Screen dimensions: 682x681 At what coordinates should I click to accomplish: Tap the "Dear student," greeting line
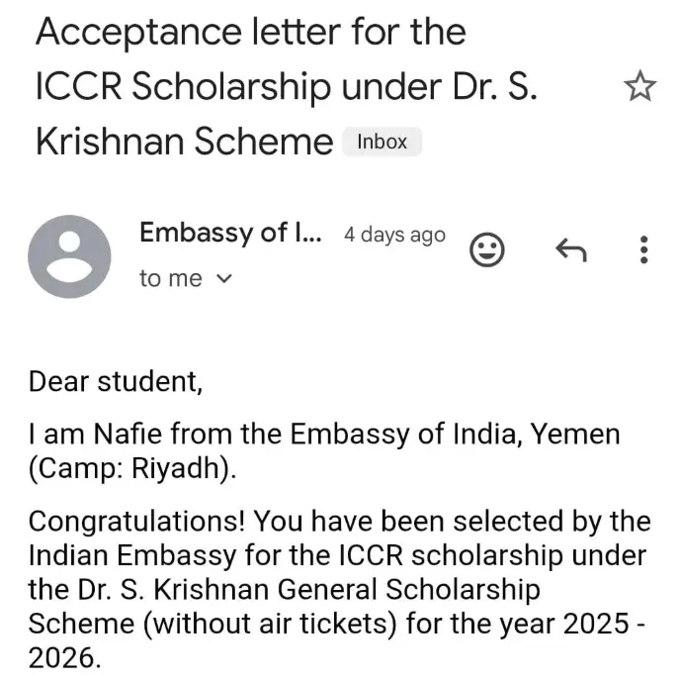click(116, 380)
